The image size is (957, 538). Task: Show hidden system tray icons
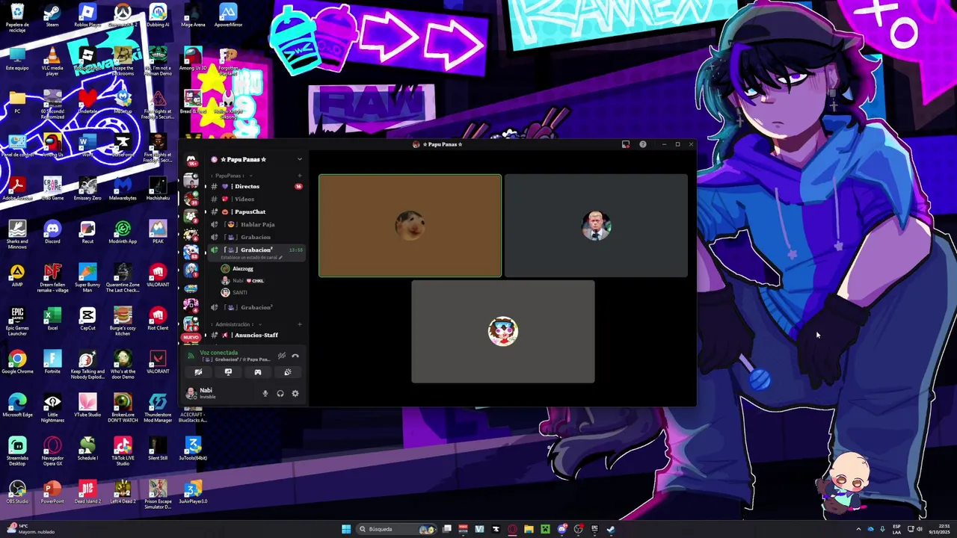tap(858, 529)
